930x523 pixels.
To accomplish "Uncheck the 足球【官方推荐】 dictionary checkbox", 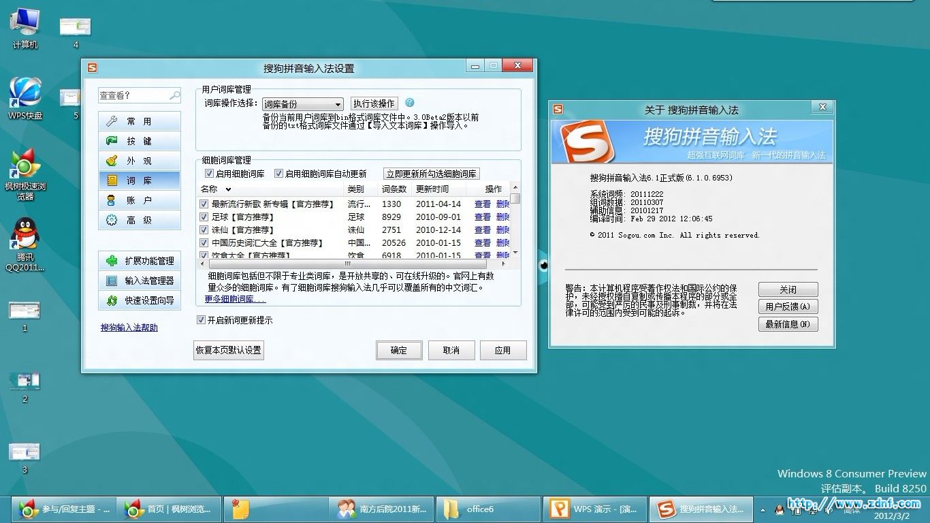I will pyautogui.click(x=204, y=217).
